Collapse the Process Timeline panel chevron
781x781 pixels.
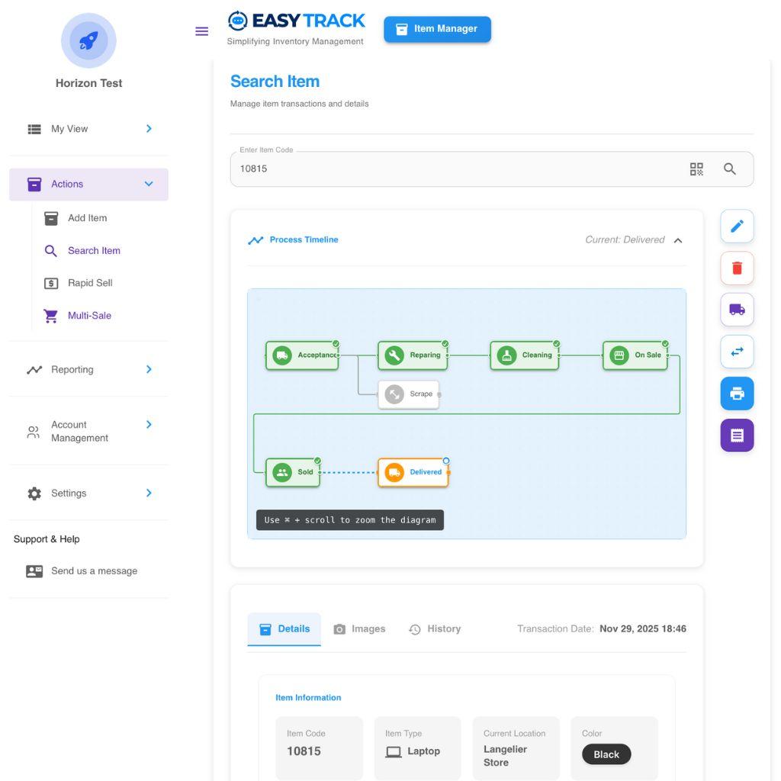[x=677, y=239]
